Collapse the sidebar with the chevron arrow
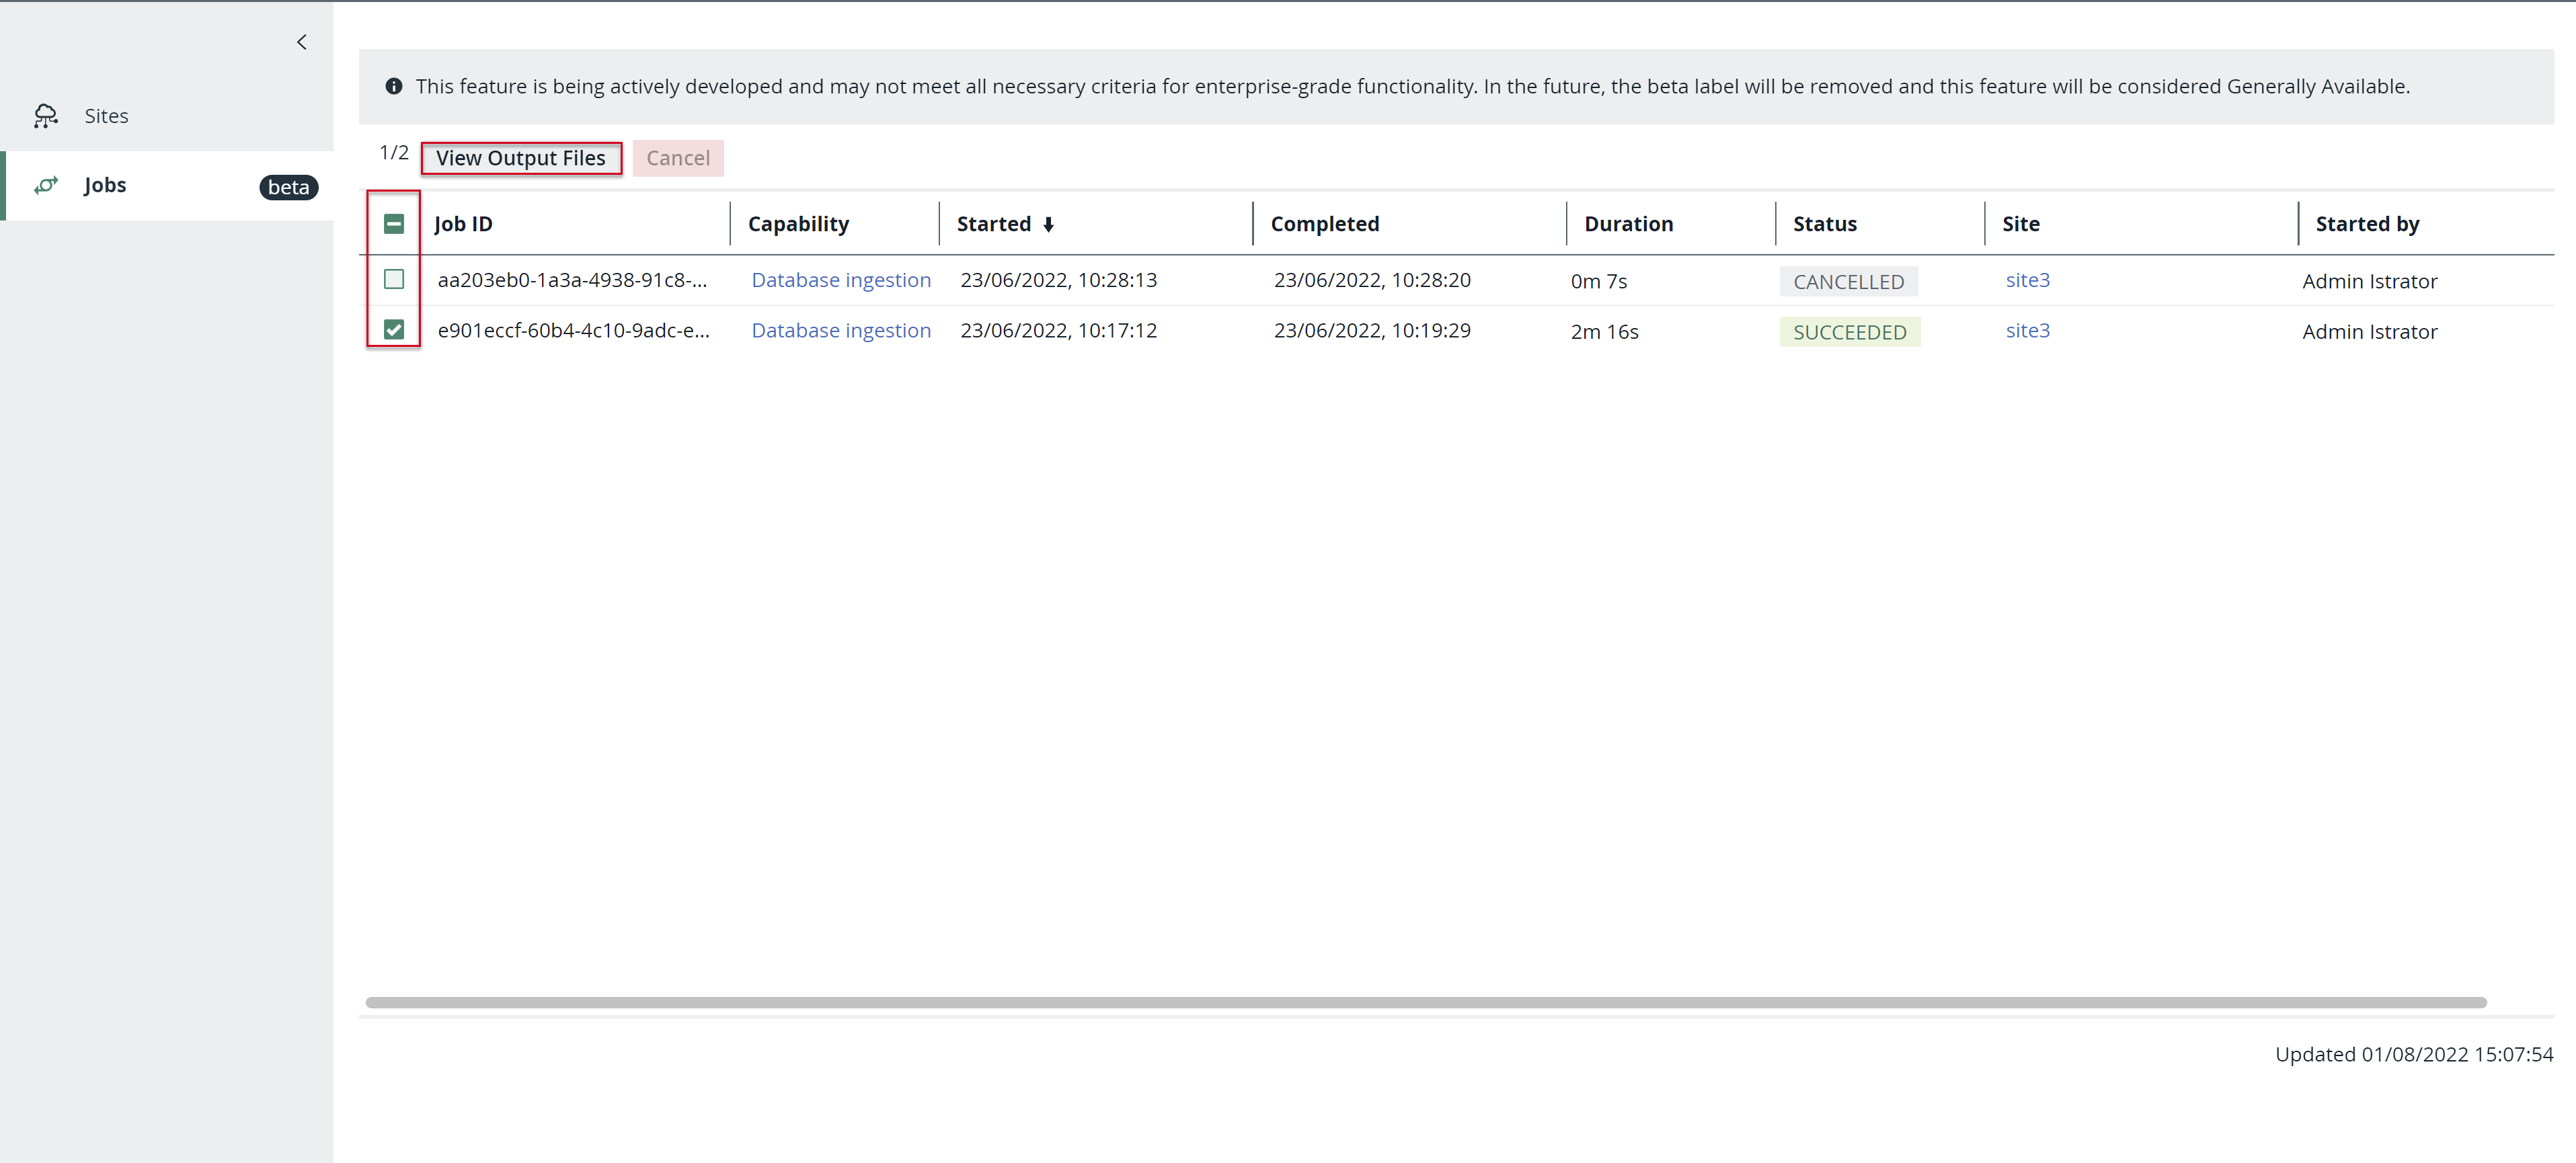Viewport: 2576px width, 1163px height. tap(301, 42)
